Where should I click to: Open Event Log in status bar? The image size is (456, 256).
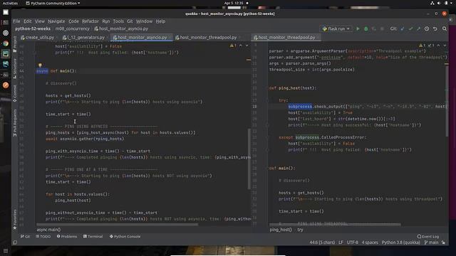pyautogui.click(x=427, y=236)
